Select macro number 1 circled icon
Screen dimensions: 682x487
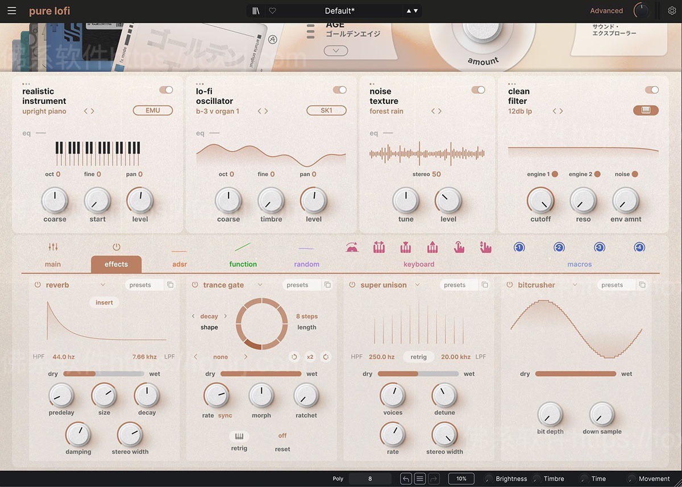point(519,247)
